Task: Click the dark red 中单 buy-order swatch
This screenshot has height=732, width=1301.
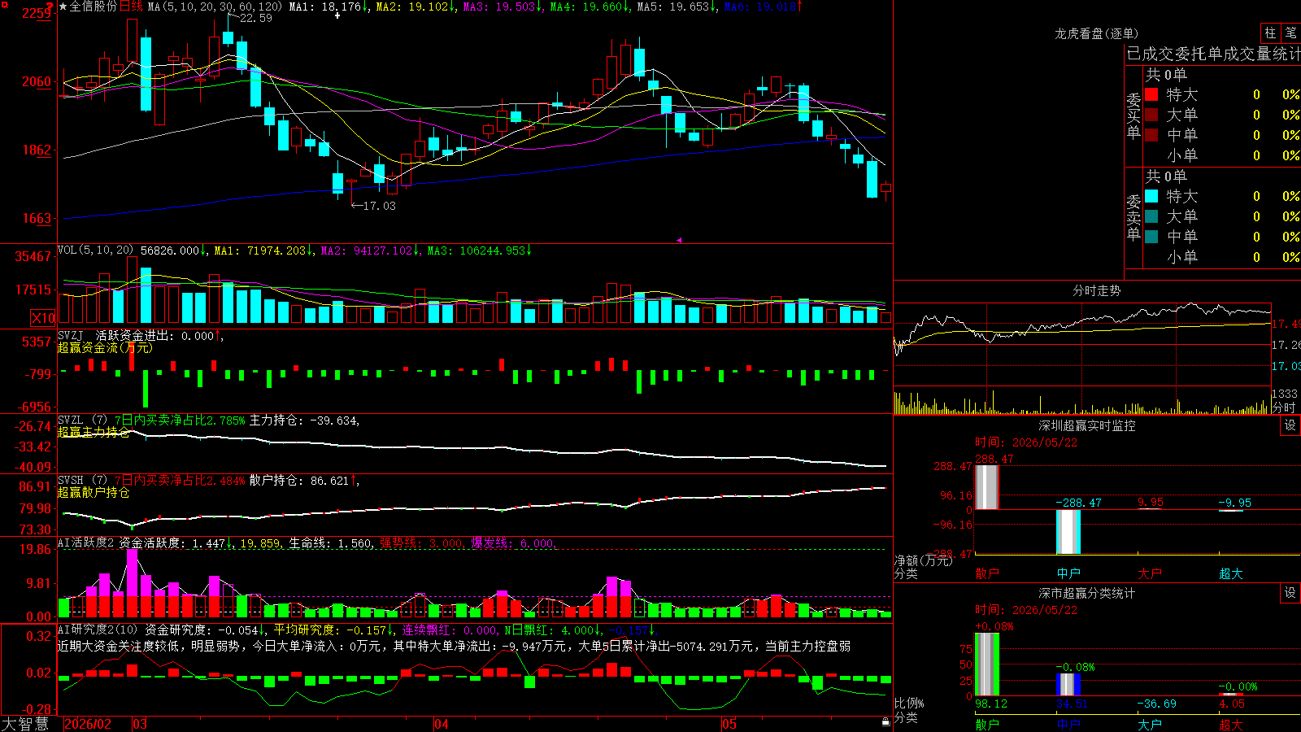Action: pyautogui.click(x=1151, y=135)
